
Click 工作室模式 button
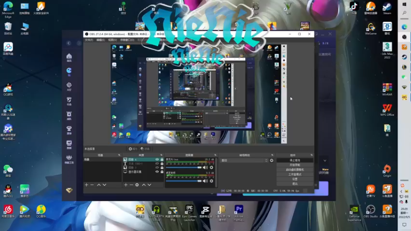(295, 175)
